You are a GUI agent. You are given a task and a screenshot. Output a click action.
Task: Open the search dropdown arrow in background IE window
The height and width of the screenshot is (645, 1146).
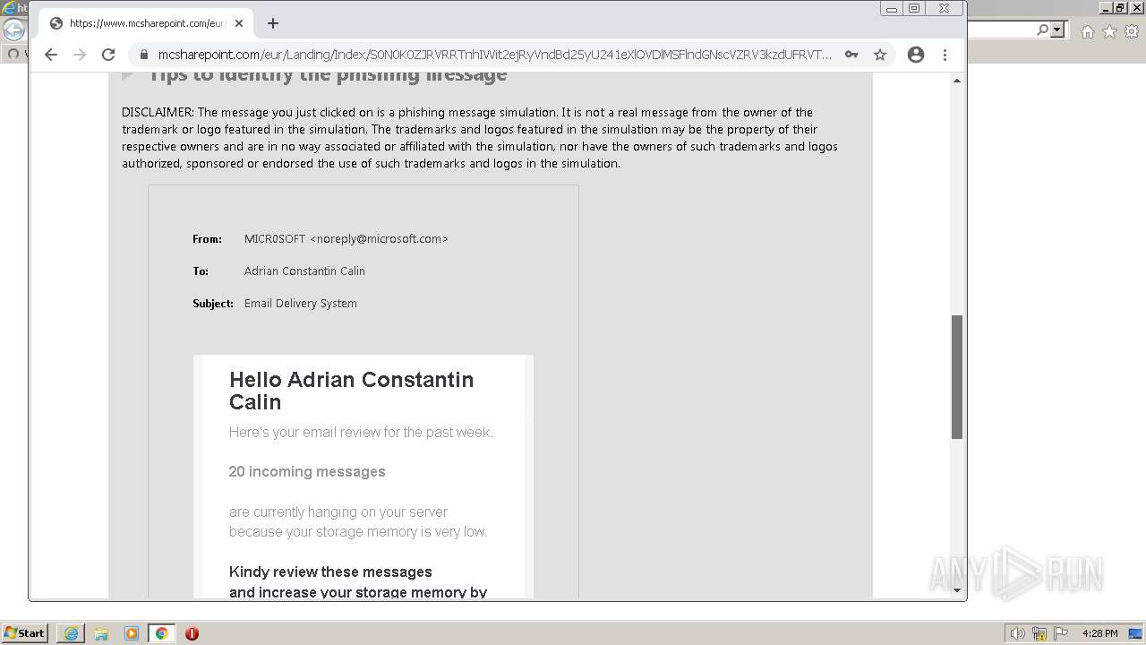pos(1057,30)
